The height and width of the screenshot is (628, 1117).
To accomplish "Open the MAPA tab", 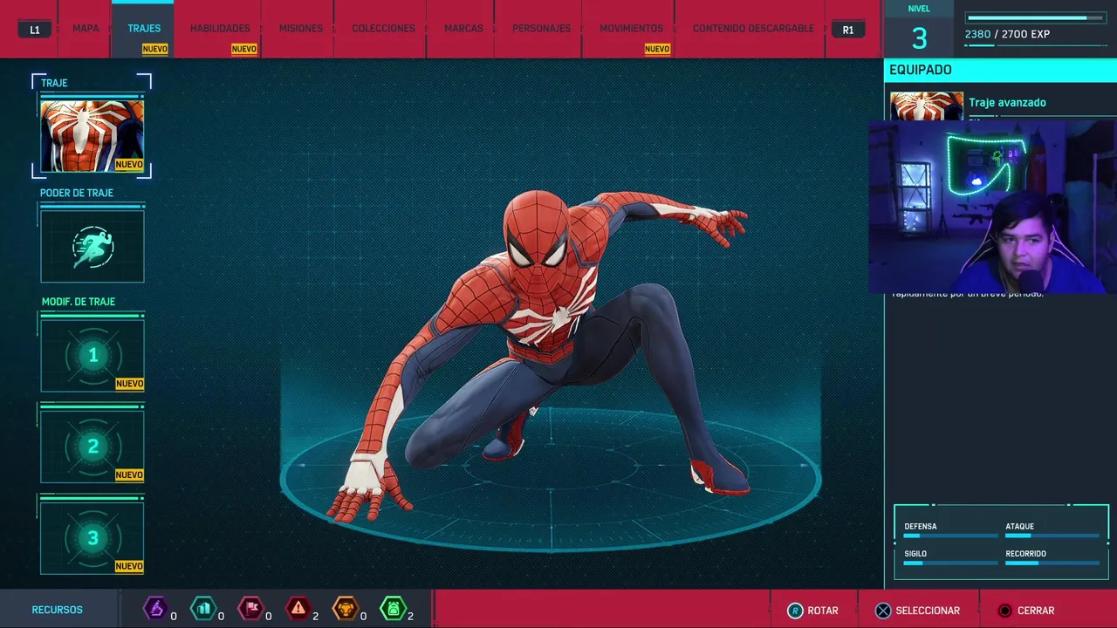I will click(86, 29).
